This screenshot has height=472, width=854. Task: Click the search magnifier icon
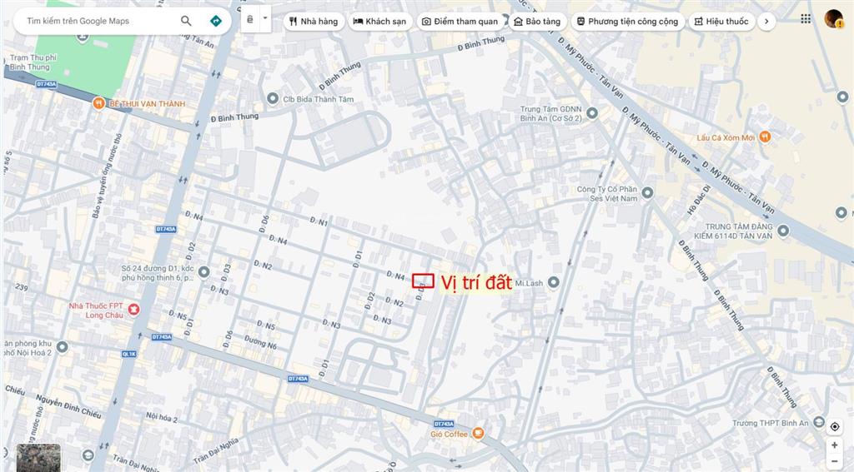(x=186, y=21)
